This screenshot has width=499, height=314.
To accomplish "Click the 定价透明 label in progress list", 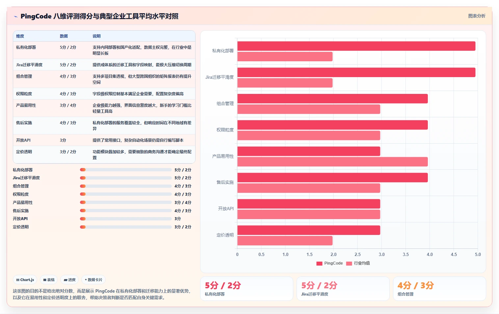I will pyautogui.click(x=21, y=227).
